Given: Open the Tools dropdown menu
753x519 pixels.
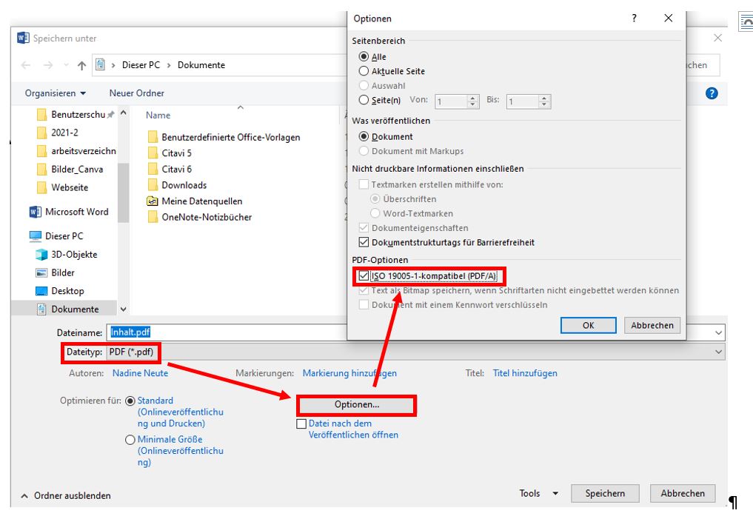Looking at the screenshot, I should tap(538, 494).
